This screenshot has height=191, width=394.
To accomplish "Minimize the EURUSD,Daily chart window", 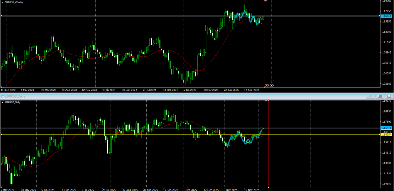I will 371,96.
